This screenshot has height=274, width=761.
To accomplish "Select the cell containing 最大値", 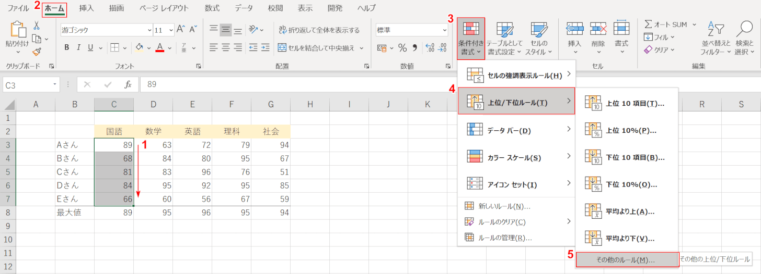I will [75, 213].
